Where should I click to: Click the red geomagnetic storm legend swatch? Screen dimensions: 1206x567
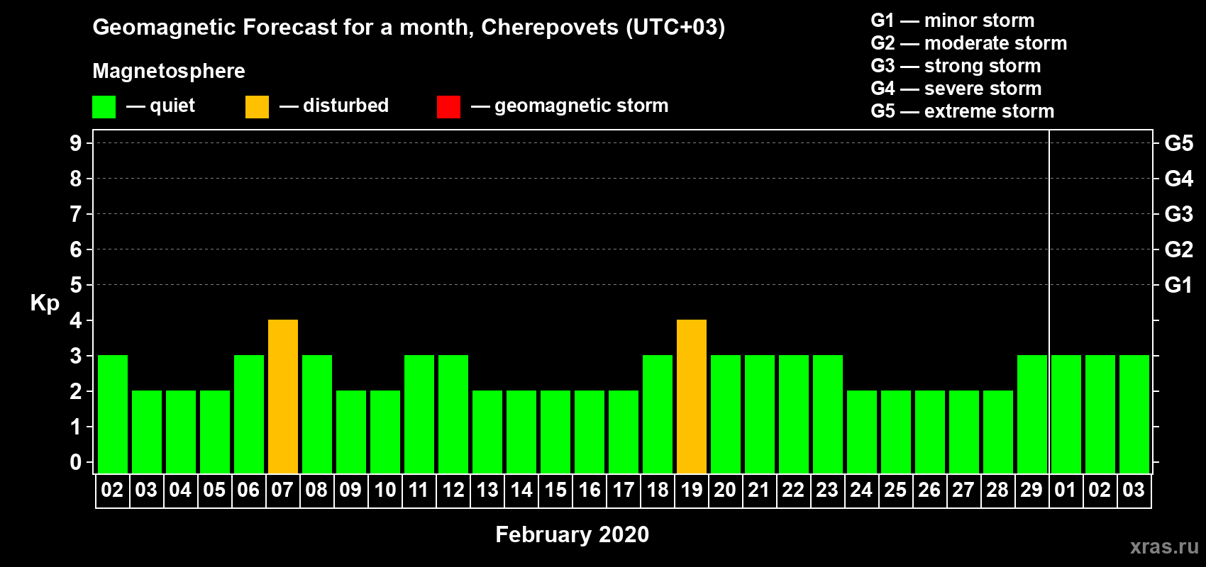coord(448,107)
